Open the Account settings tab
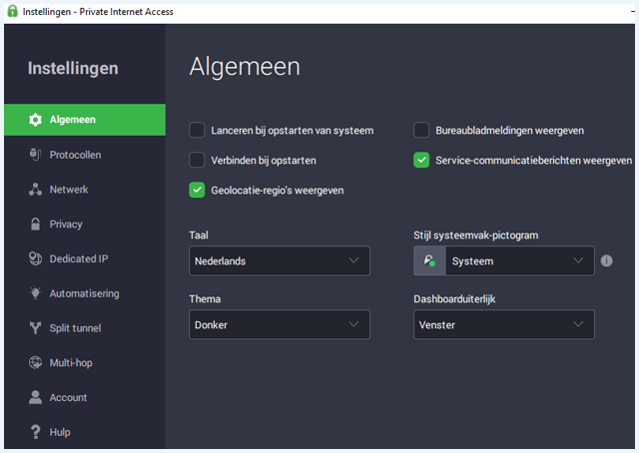639x453 pixels. click(x=85, y=397)
